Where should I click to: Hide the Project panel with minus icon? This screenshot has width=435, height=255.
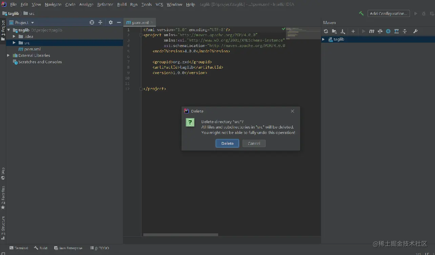tap(119, 22)
